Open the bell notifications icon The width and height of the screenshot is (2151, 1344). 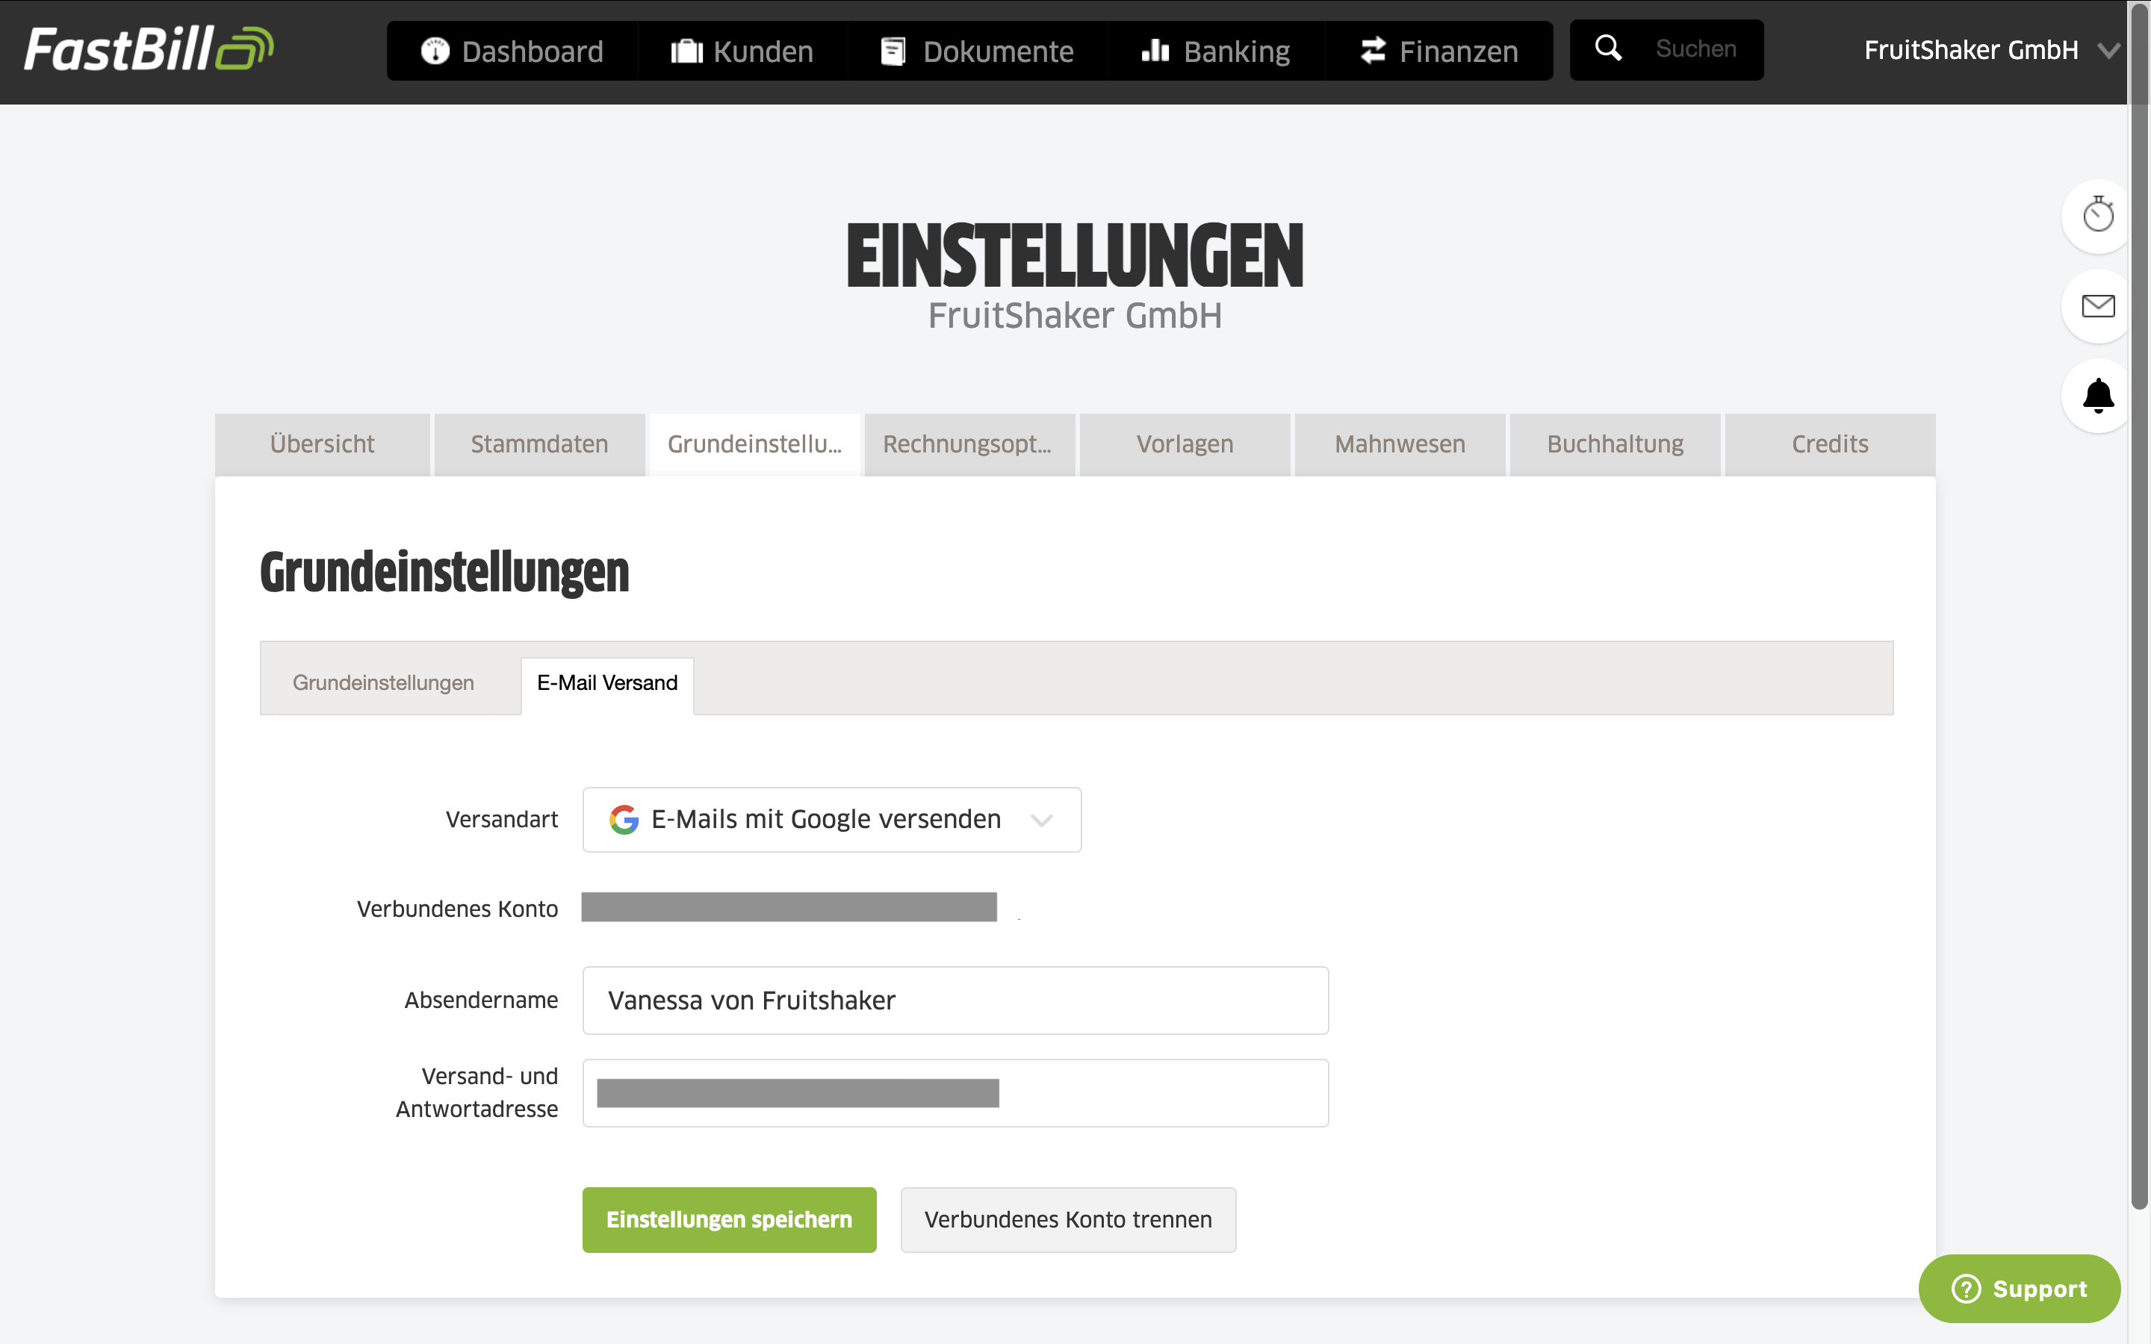2098,396
